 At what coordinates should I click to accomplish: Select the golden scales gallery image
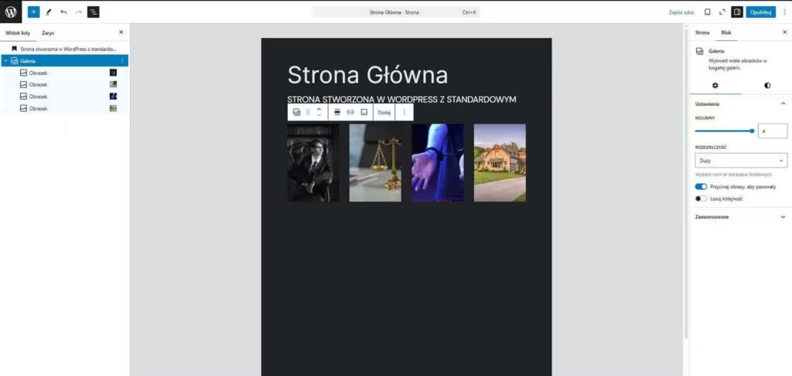click(375, 163)
